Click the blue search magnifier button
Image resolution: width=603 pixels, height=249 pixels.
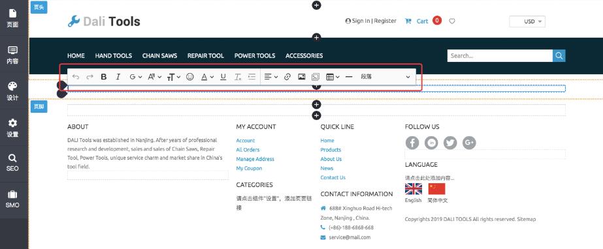559,55
